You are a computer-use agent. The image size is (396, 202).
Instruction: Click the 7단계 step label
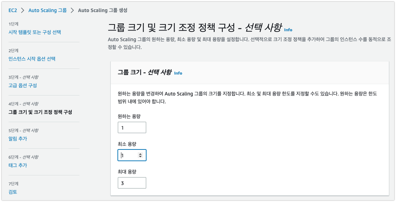(x=13, y=184)
